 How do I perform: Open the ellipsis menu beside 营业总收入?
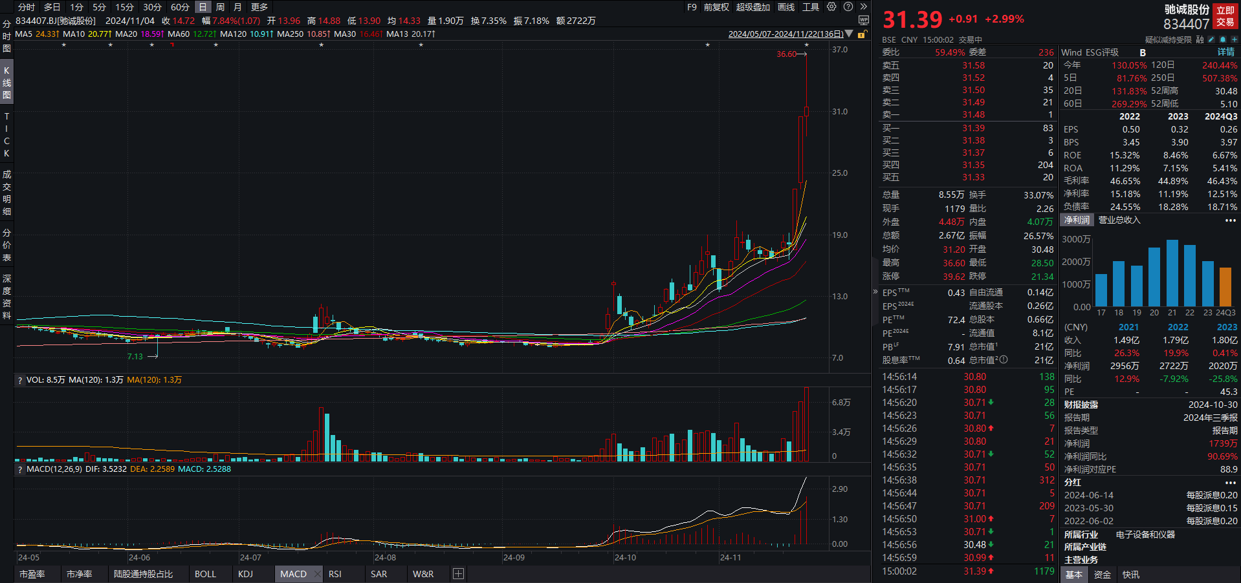pyautogui.click(x=1230, y=220)
